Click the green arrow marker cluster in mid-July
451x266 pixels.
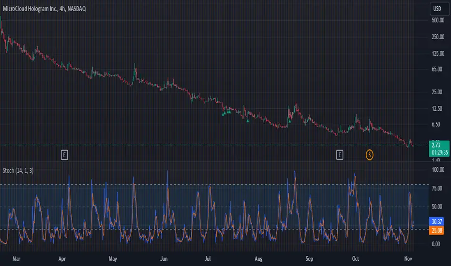tap(226, 113)
